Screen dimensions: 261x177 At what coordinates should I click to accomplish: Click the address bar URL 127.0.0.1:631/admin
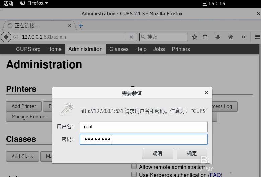point(44,37)
